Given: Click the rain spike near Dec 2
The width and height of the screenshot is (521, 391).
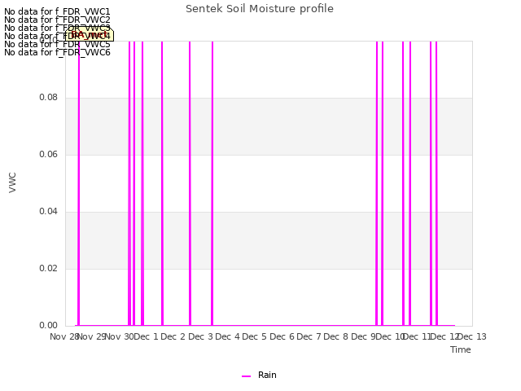Looking at the screenshot, I should tap(190, 182).
